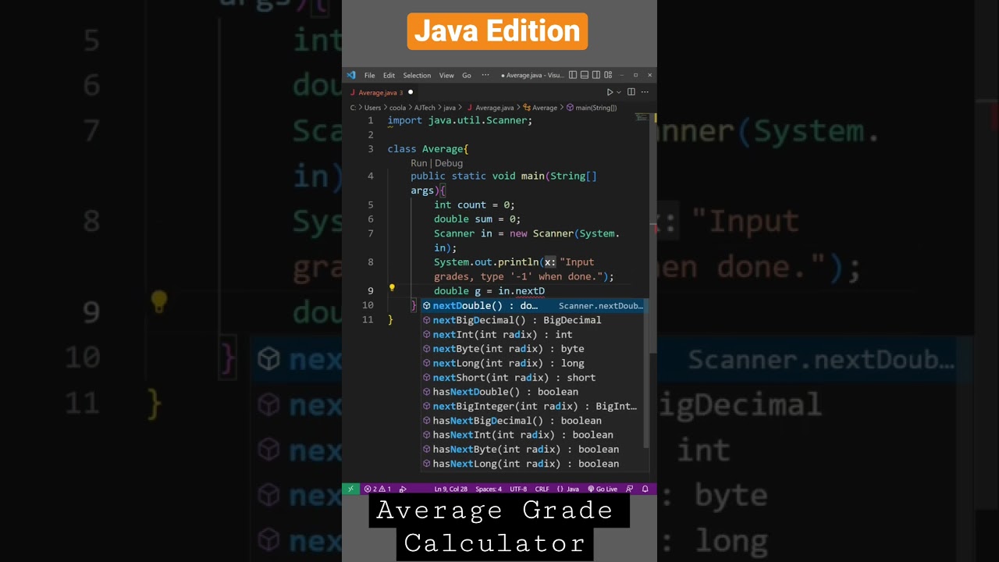
Task: Click the Average class breadcrumb
Action: 539,108
